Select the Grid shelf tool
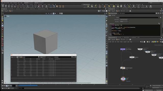The width and height of the screenshot is (163, 91). [15, 7]
